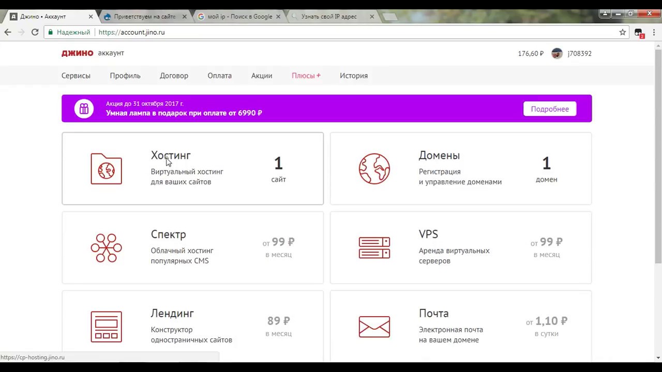The width and height of the screenshot is (662, 372).
Task: Open the Домены service title
Action: point(439,156)
